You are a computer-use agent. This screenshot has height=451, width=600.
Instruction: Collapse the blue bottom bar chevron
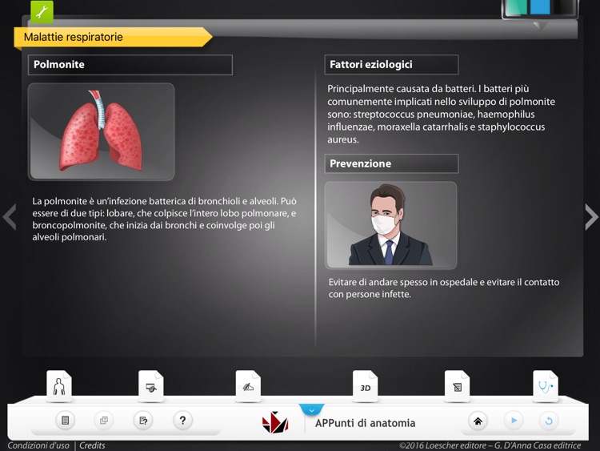311,409
